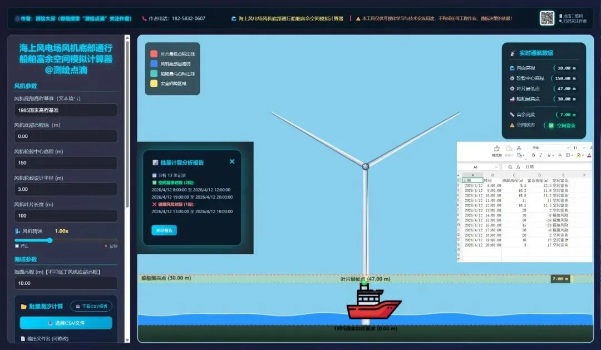Click the down arrow of the sidebar scrollbar
601x350 pixels.
pyautogui.click(x=127, y=339)
